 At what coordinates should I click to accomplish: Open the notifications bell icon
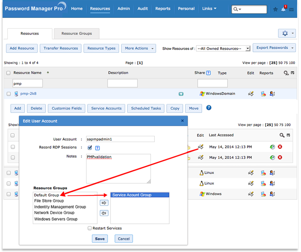(x=283, y=9)
